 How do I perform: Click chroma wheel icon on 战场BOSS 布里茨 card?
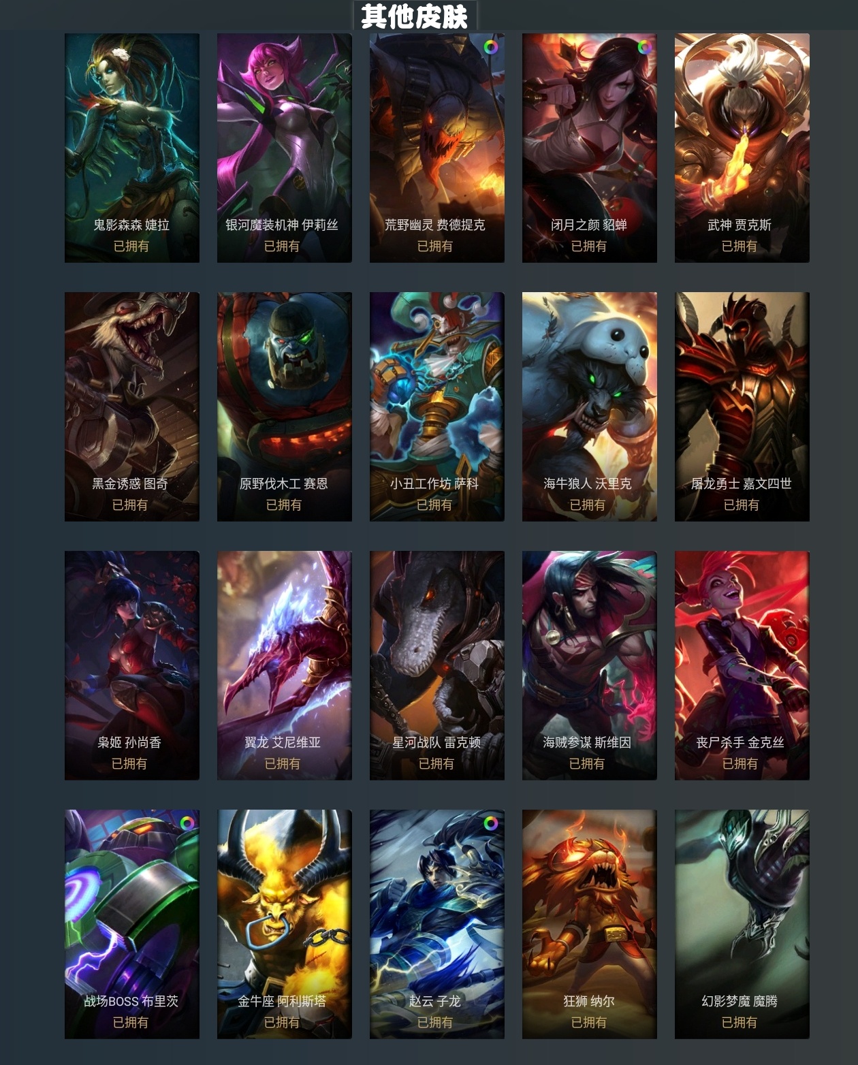click(x=186, y=823)
